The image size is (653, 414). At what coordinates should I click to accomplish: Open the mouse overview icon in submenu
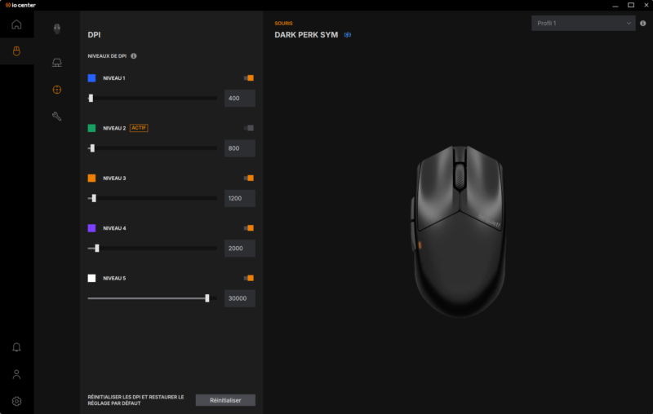[57, 29]
